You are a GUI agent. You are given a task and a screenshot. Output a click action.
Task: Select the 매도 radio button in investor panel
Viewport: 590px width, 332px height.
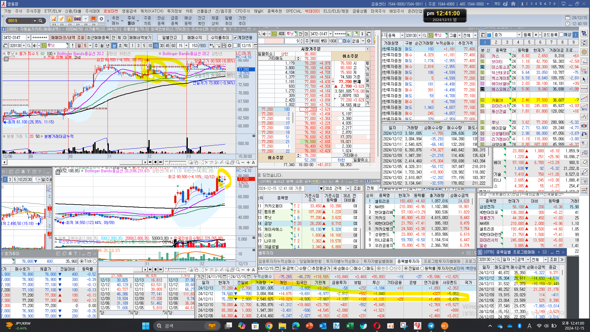[x=364, y=268]
